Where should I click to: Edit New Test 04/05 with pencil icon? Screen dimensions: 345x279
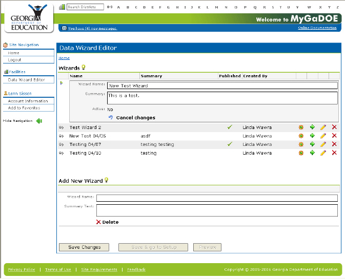323,136
